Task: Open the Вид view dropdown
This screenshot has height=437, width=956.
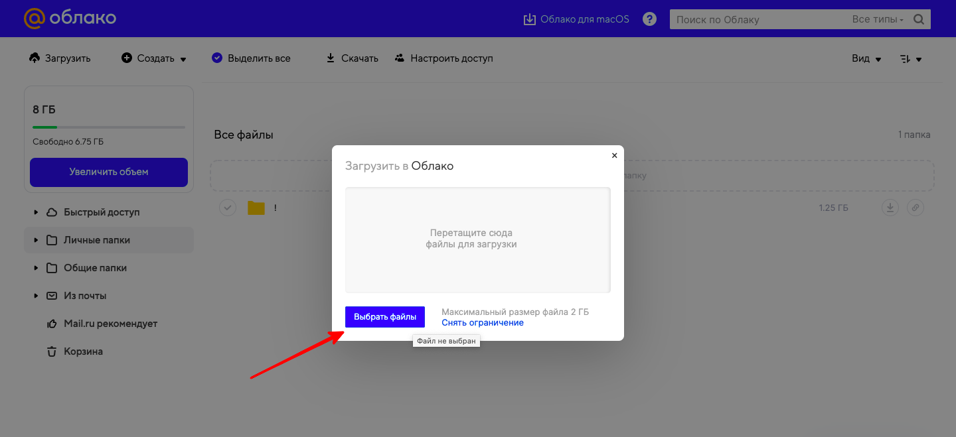Action: 866,58
